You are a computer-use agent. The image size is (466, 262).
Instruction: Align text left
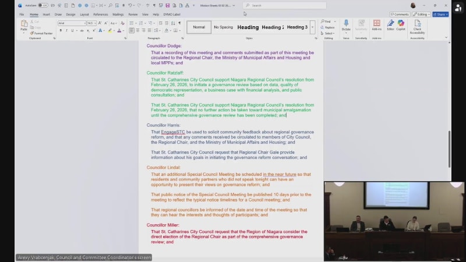click(x=132, y=30)
